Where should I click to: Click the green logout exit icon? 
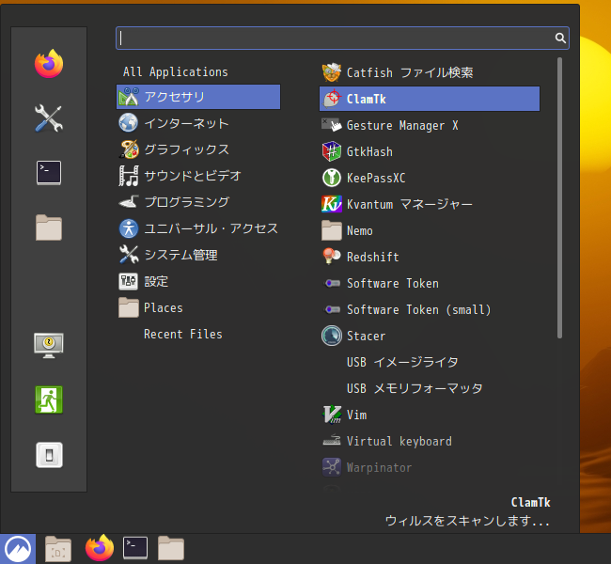click(x=49, y=399)
